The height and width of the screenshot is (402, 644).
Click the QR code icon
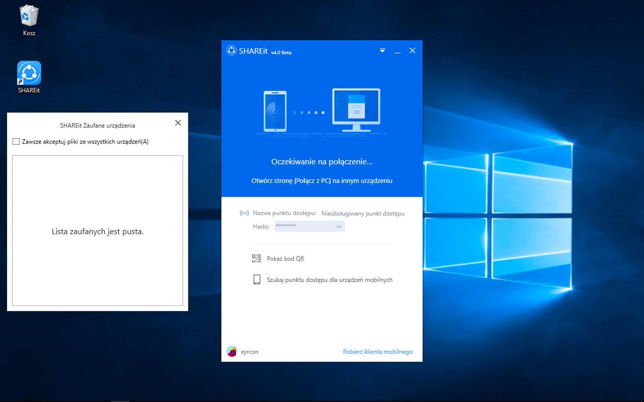point(256,258)
